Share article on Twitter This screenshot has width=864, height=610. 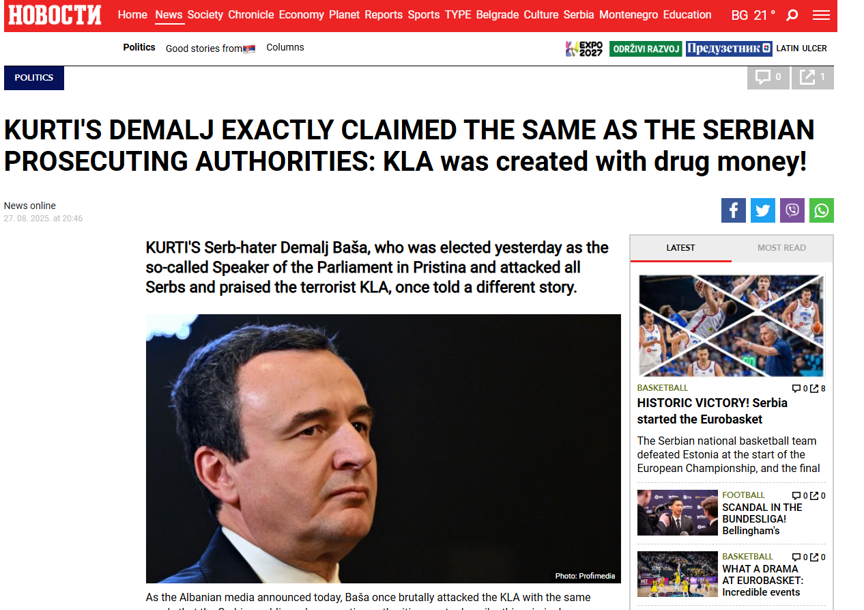762,210
